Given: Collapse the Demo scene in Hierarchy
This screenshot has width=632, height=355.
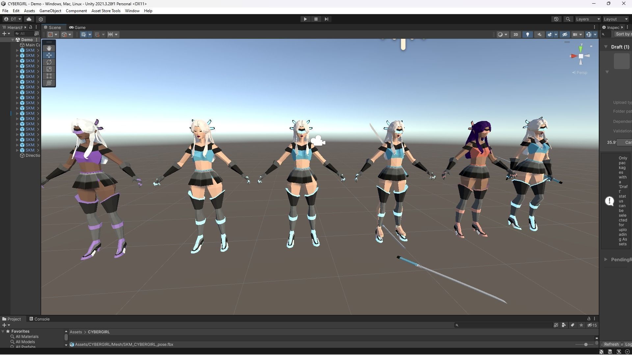Looking at the screenshot, I should [13, 40].
